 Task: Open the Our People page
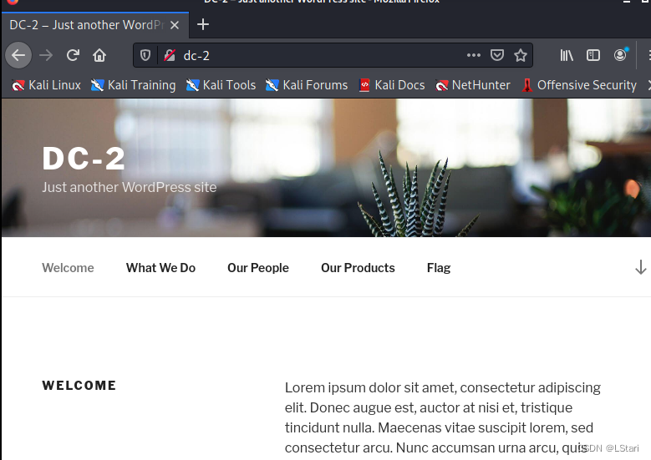tap(258, 268)
